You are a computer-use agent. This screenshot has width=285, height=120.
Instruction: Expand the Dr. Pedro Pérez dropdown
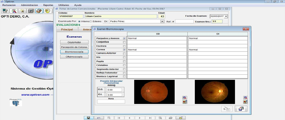(x=162, y=22)
